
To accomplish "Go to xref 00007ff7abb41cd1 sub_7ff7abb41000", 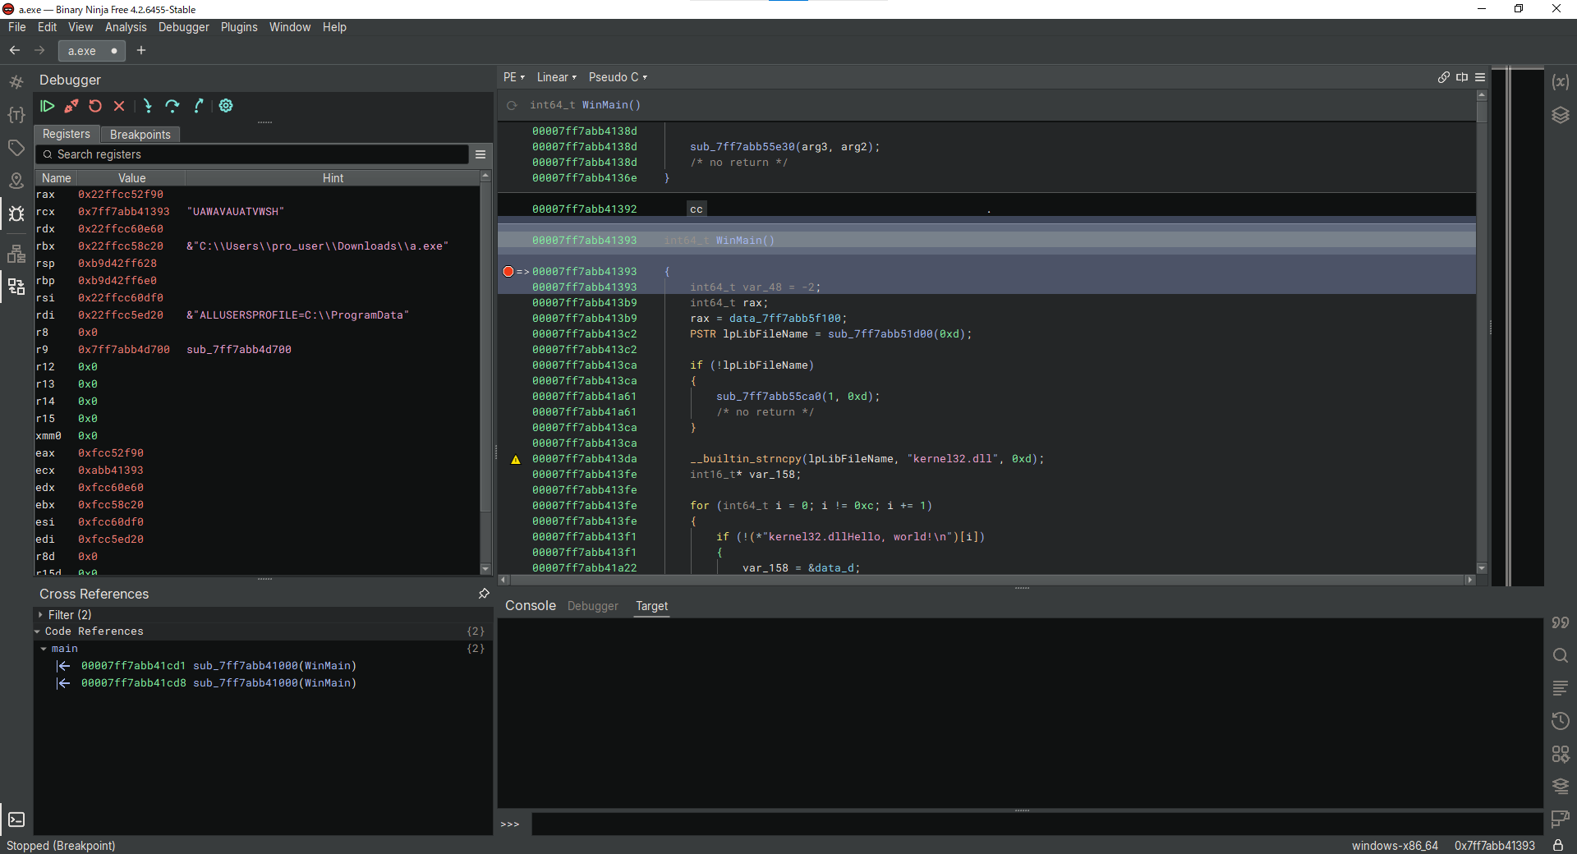I will pyautogui.click(x=218, y=666).
